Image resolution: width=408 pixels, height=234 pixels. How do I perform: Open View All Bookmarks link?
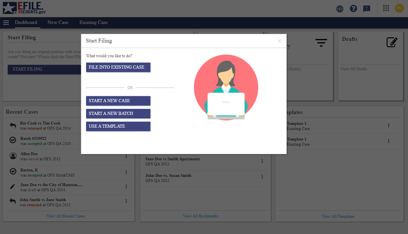[200, 216]
